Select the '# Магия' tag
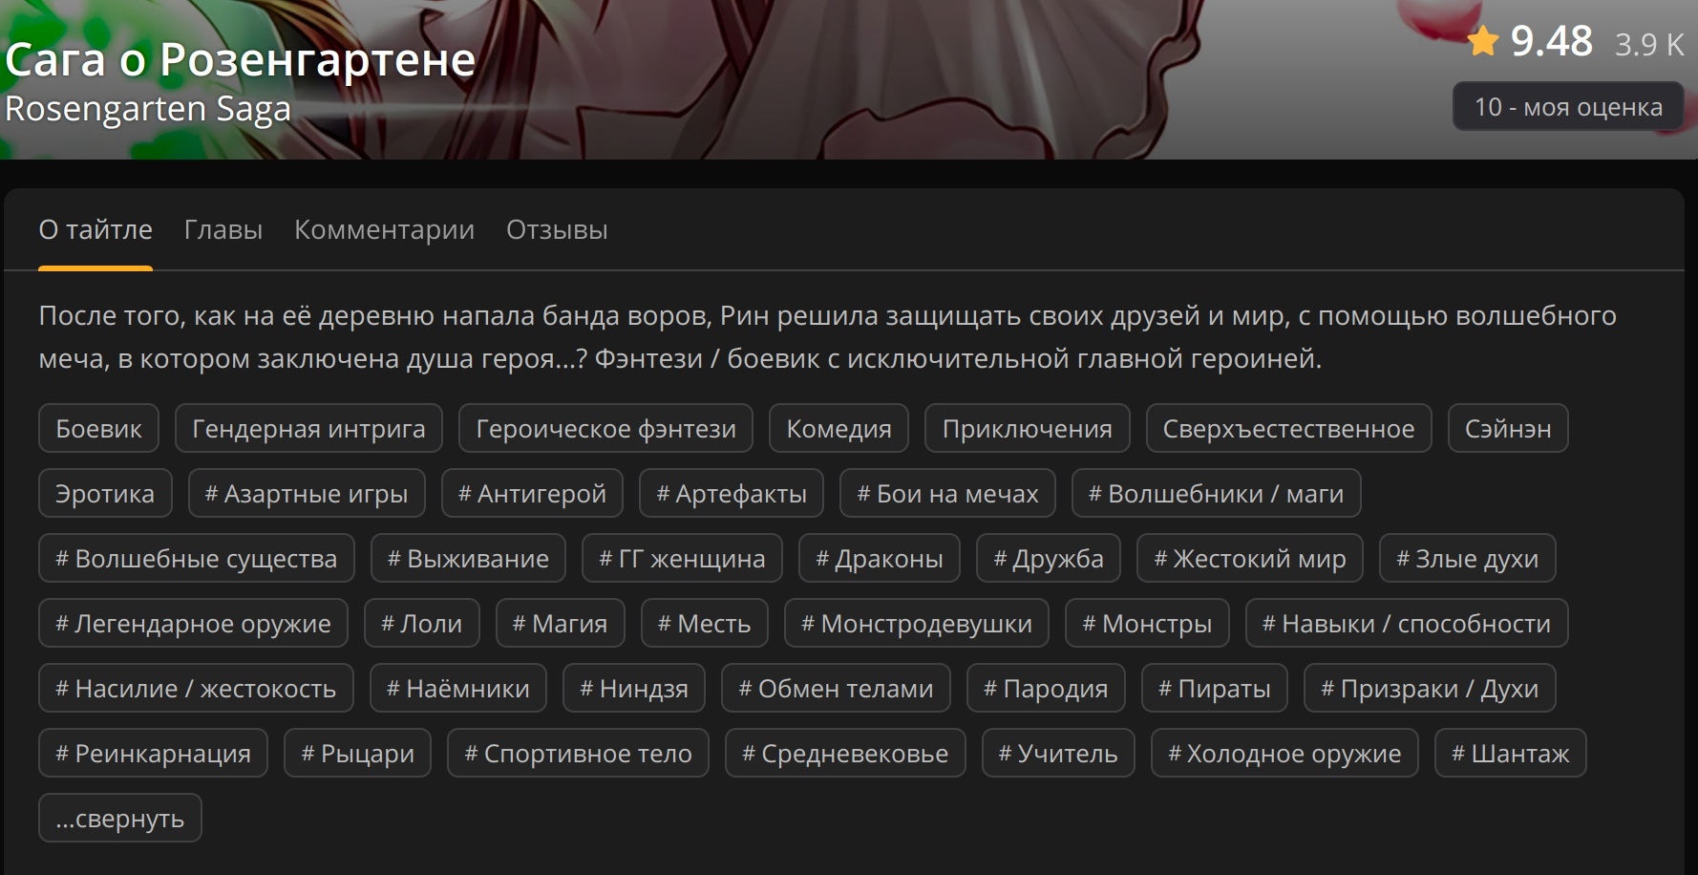Screen dimensions: 1698x875 560,624
